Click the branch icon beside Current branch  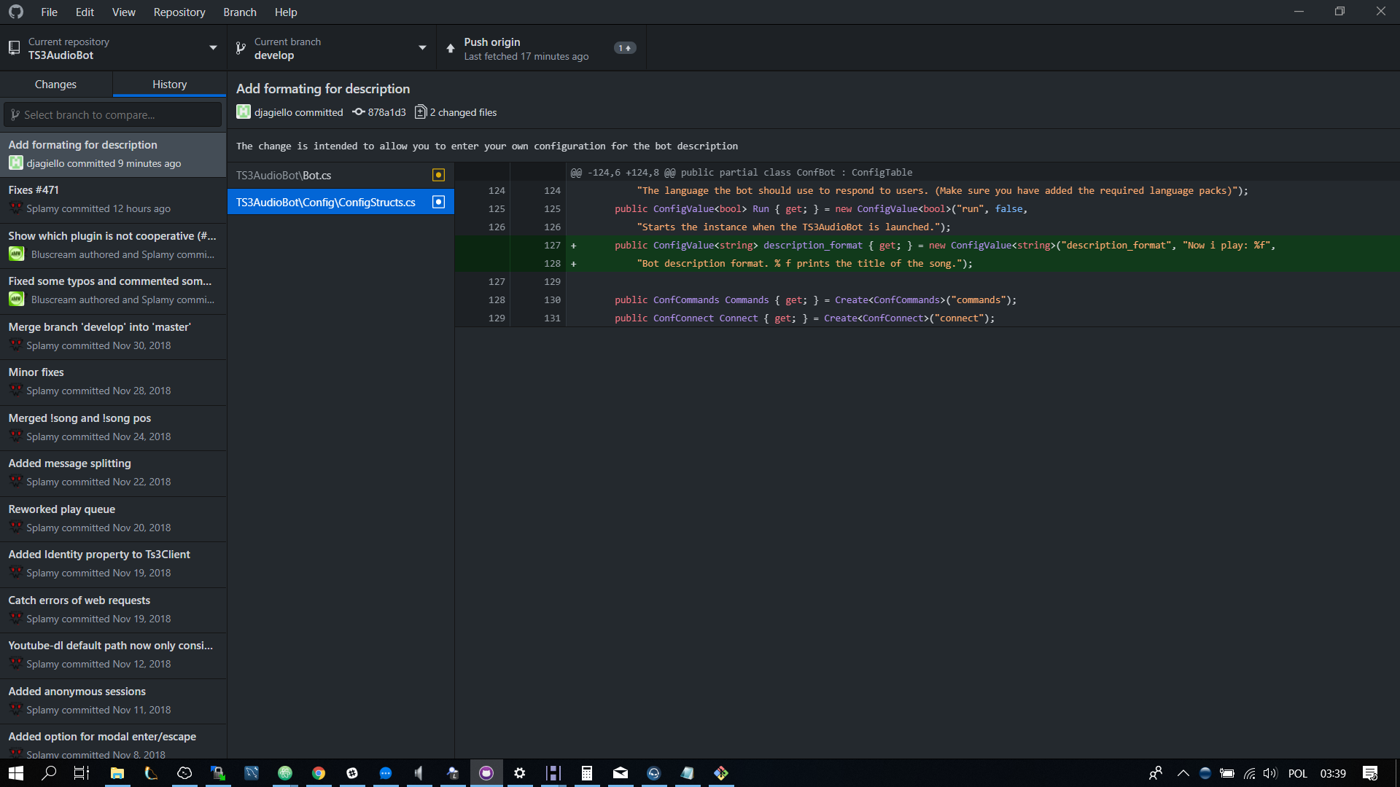[x=241, y=47]
